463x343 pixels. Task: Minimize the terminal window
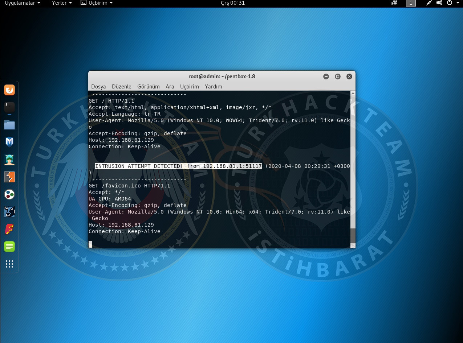point(326,77)
